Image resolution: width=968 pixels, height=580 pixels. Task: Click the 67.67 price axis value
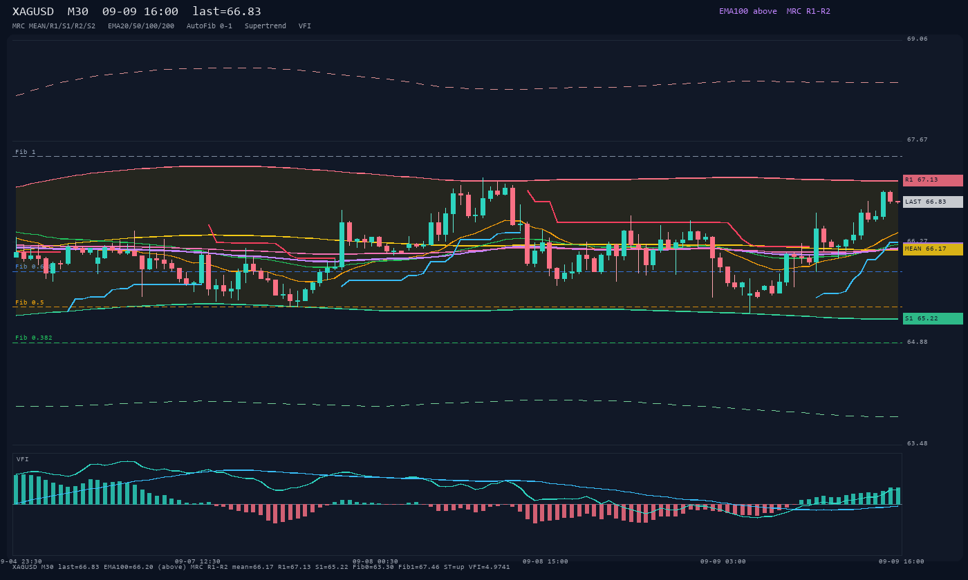pyautogui.click(x=918, y=140)
